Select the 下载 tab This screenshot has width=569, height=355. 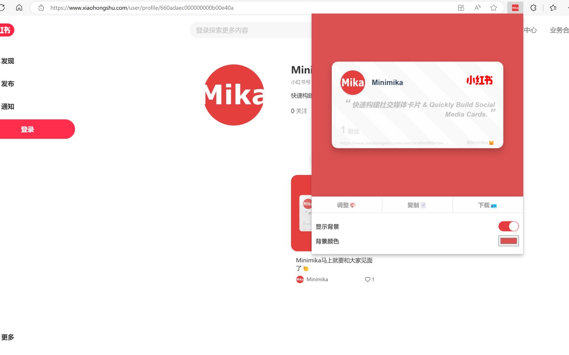coord(488,205)
